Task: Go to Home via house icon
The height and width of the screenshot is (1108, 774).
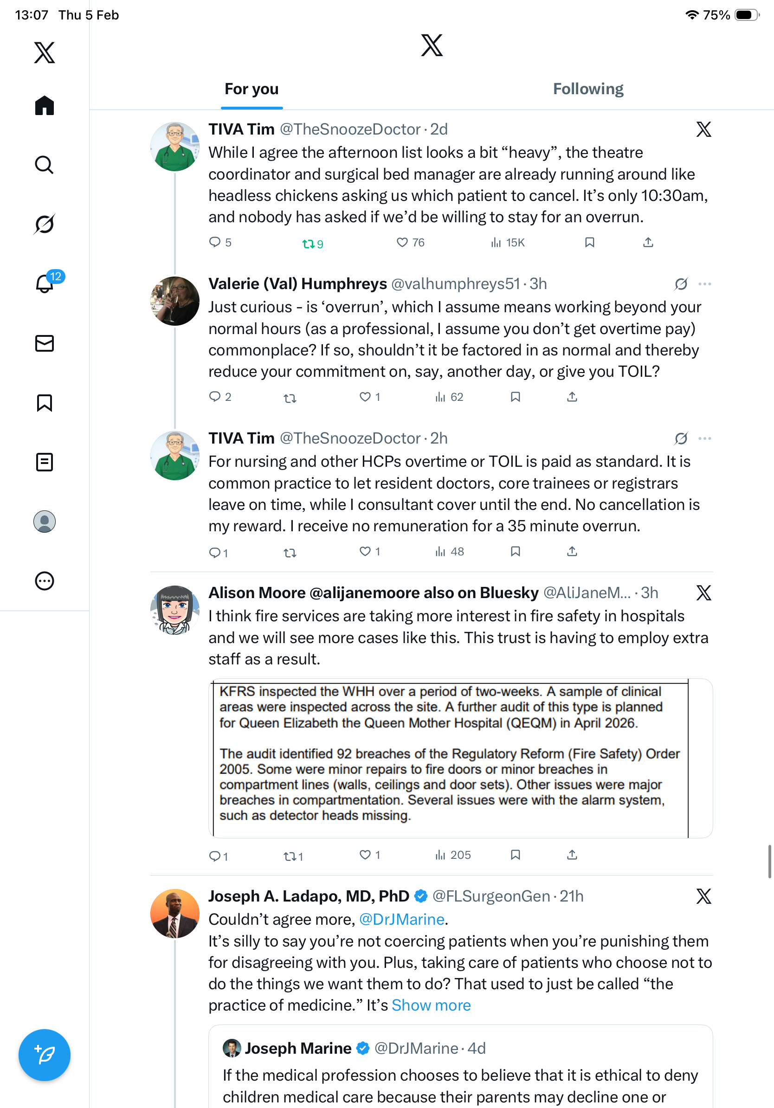Action: 45,105
